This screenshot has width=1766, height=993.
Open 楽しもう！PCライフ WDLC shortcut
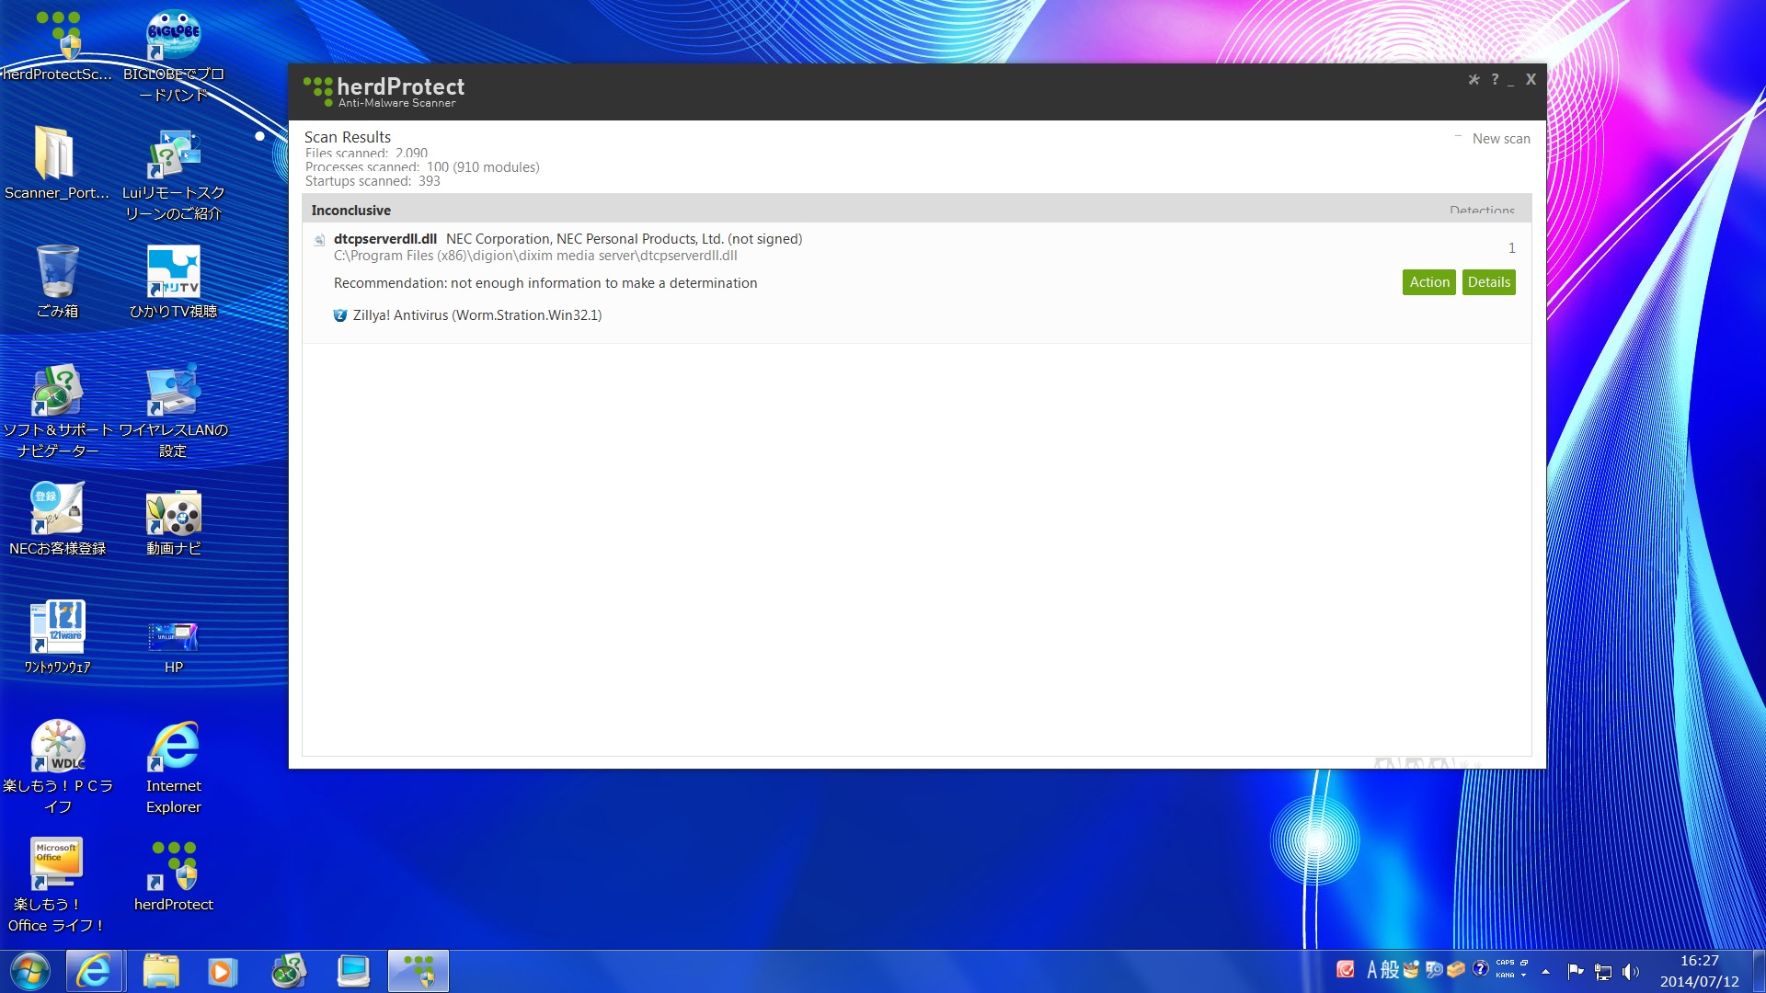pyautogui.click(x=57, y=767)
